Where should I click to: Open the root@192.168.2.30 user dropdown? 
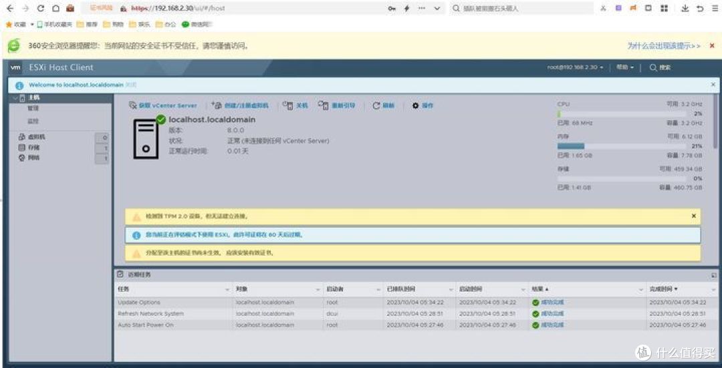click(x=575, y=67)
